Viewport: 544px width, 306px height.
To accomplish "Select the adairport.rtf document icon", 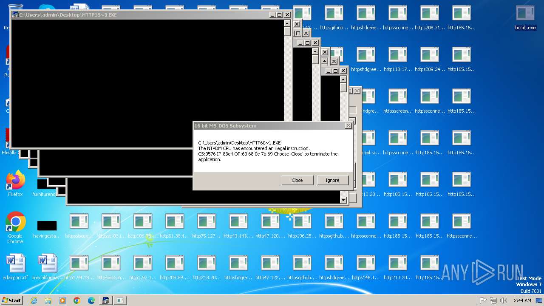I will pos(15,267).
